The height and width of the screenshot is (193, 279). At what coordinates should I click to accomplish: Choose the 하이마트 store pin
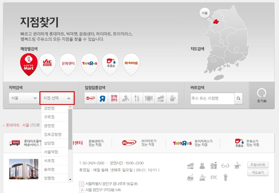[131, 64]
